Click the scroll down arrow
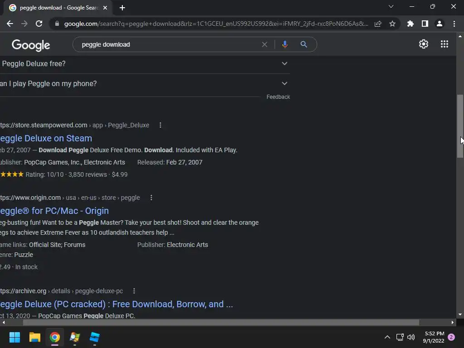 click(x=460, y=314)
